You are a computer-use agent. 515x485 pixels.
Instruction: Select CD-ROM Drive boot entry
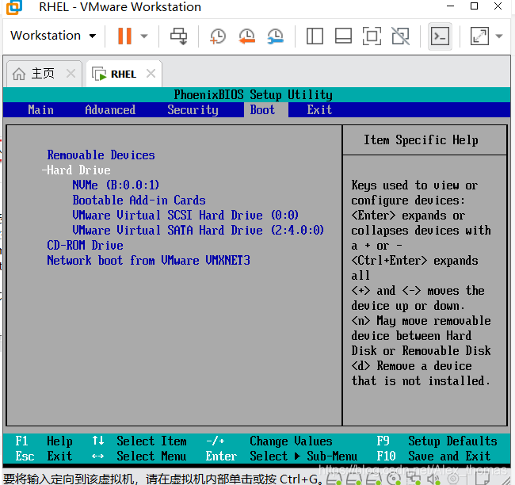pyautogui.click(x=85, y=245)
